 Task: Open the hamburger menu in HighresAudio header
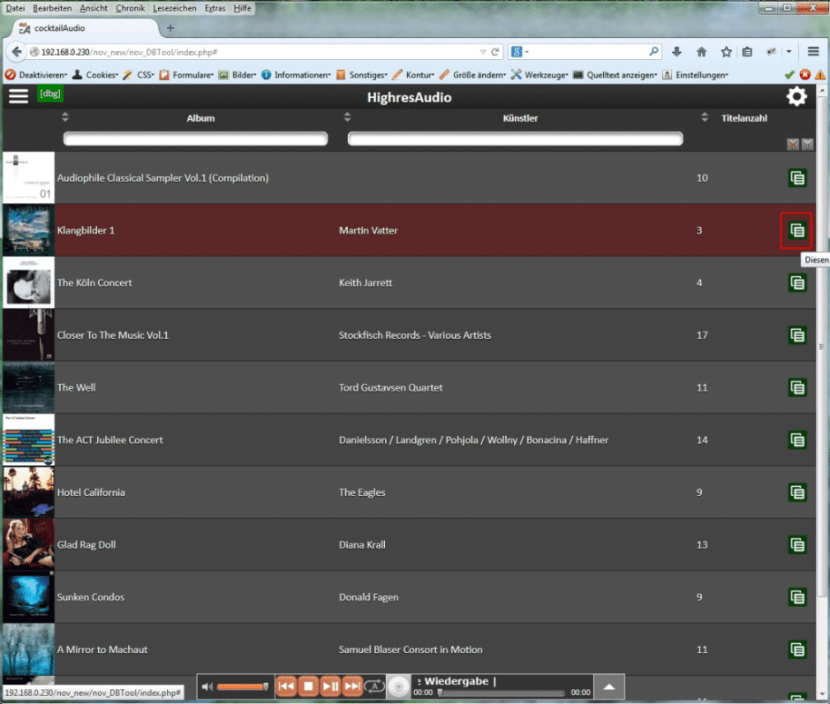19,96
